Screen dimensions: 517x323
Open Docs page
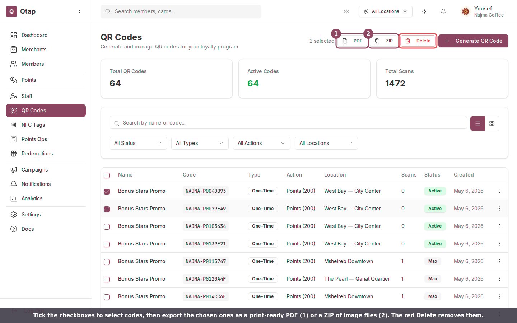[46, 229]
